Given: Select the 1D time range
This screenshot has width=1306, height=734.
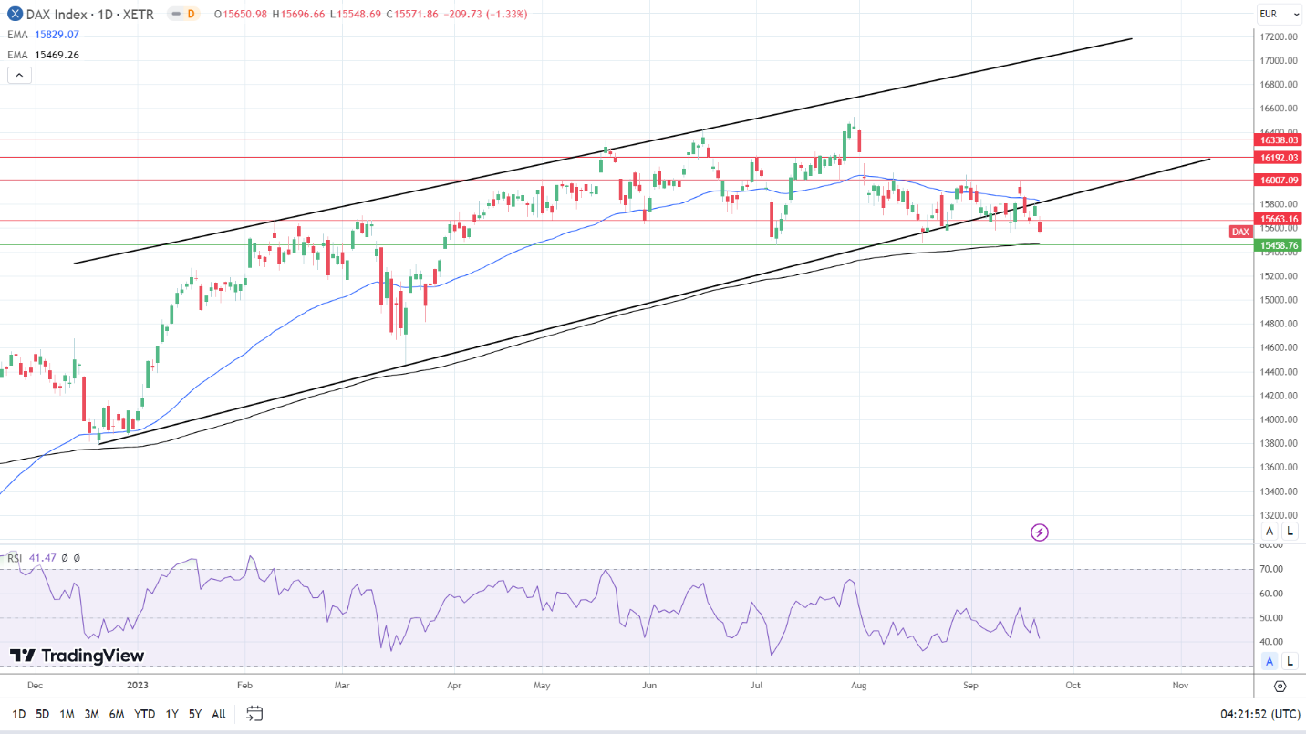Looking at the screenshot, I should click(x=18, y=714).
